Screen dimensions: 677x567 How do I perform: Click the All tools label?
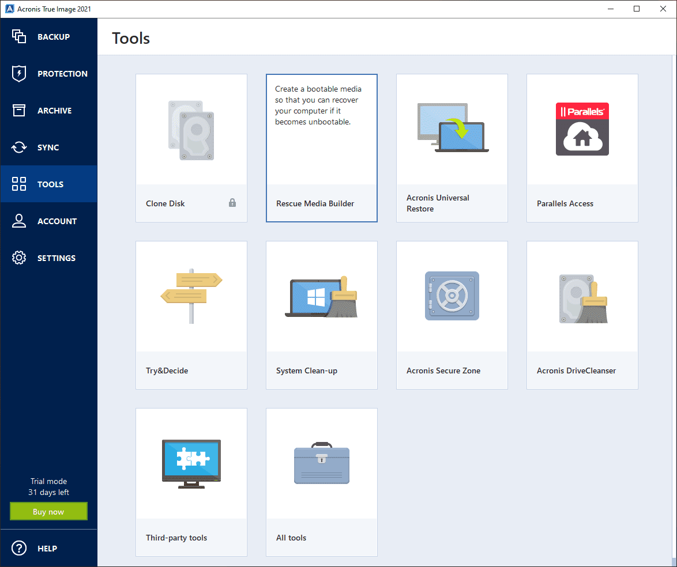pyautogui.click(x=291, y=538)
